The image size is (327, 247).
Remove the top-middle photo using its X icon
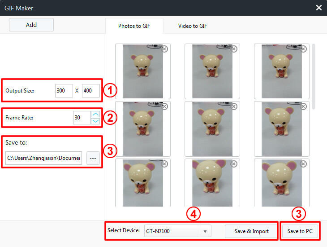click(234, 49)
